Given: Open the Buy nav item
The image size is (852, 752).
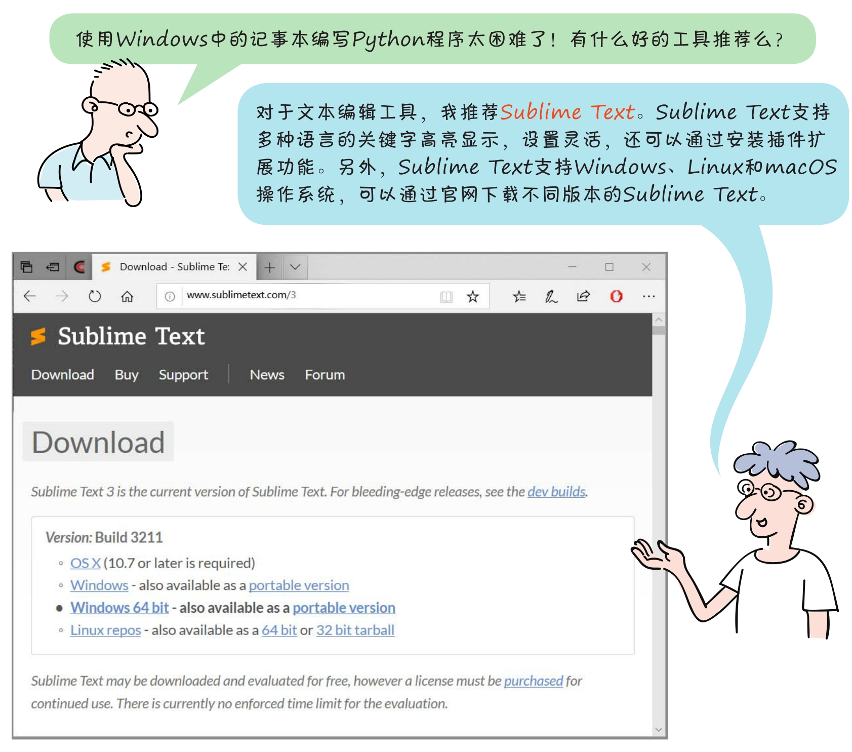Looking at the screenshot, I should 127,375.
